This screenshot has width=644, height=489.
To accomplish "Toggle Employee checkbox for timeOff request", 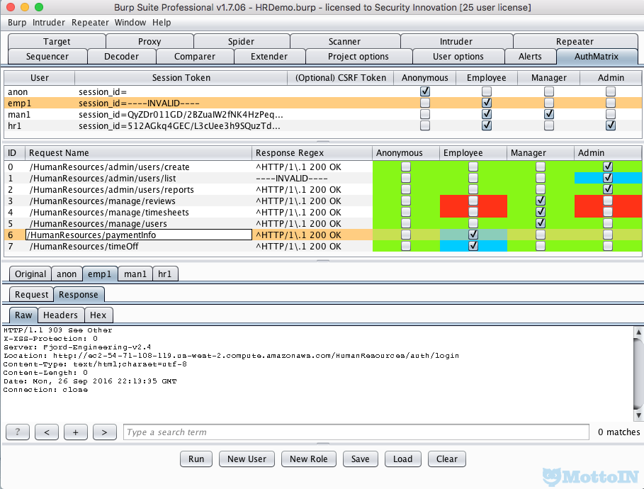I will [x=473, y=246].
